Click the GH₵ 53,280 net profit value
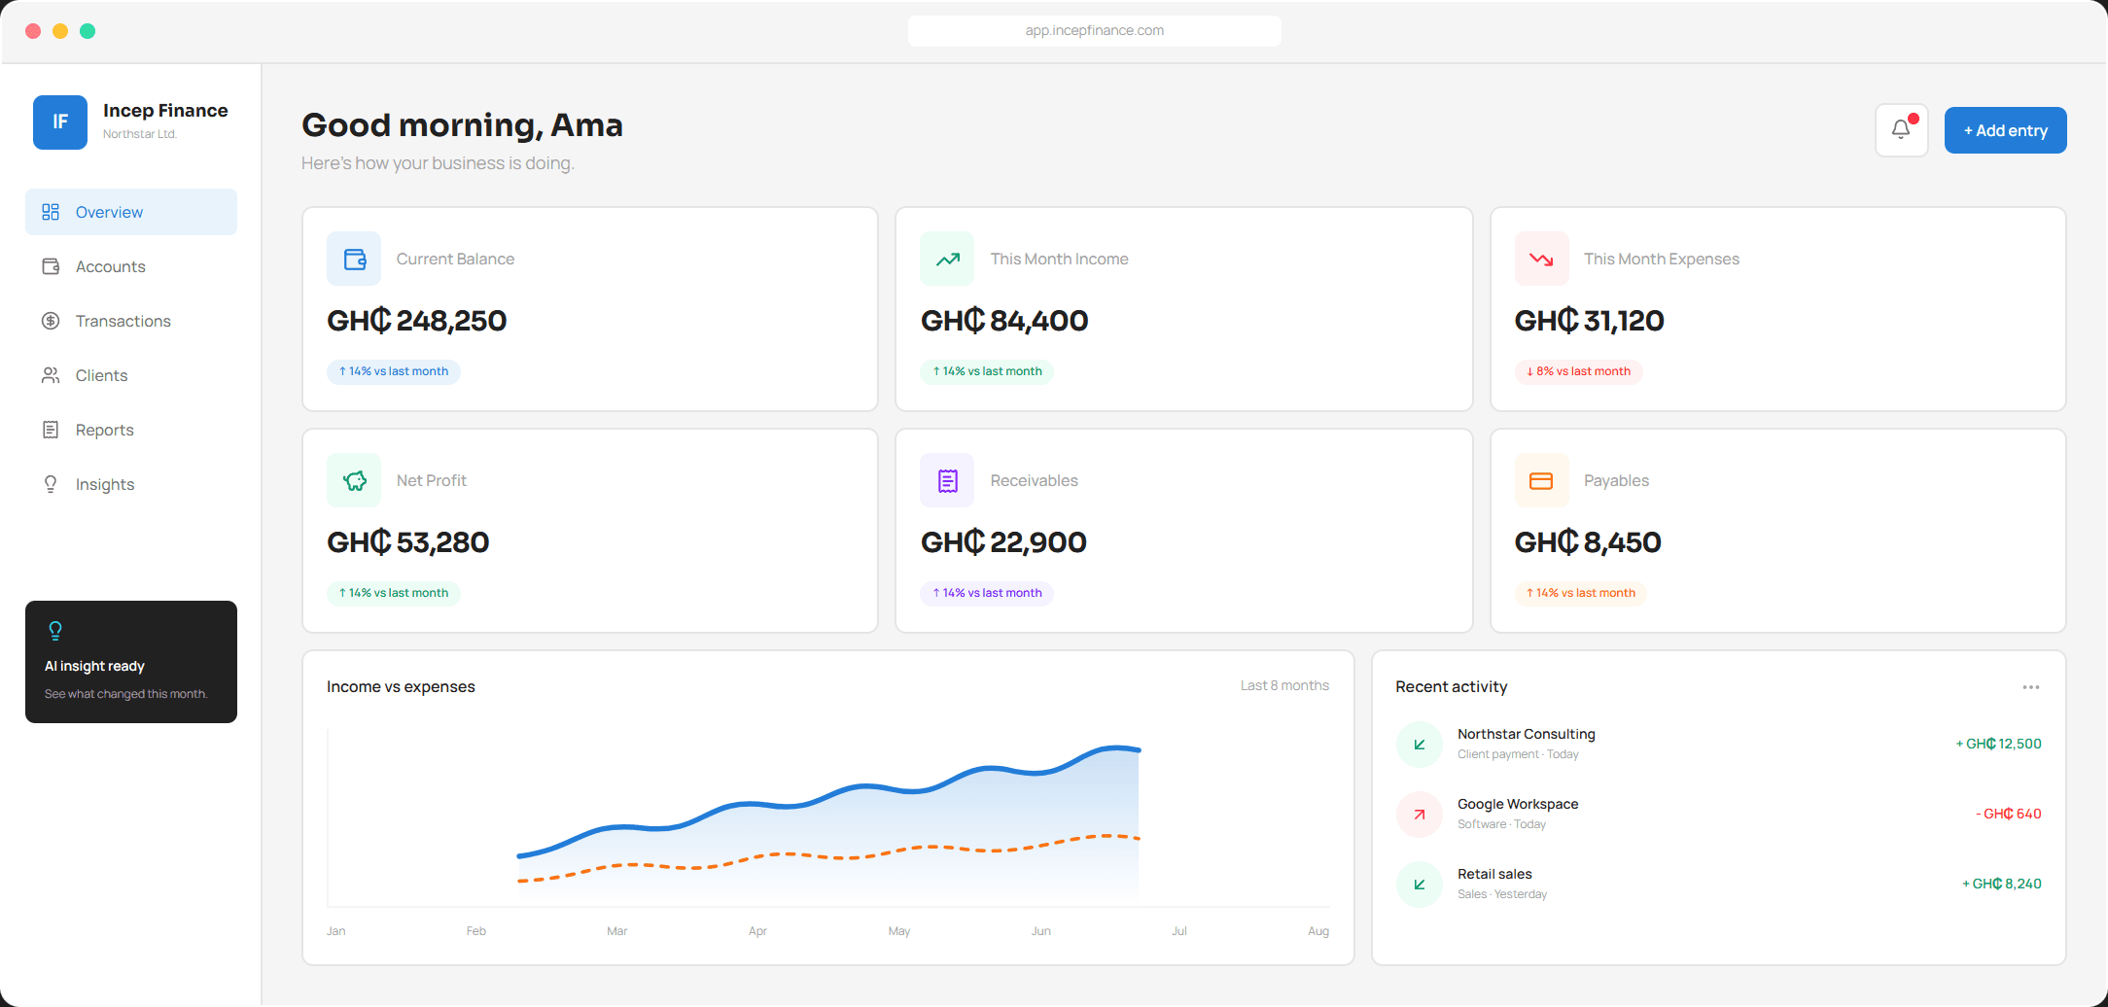The image size is (2108, 1007). 407,542
